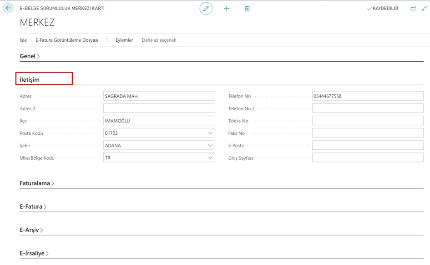The image size is (430, 265).
Task: Click the Teleks No field
Action: click(x=368, y=121)
